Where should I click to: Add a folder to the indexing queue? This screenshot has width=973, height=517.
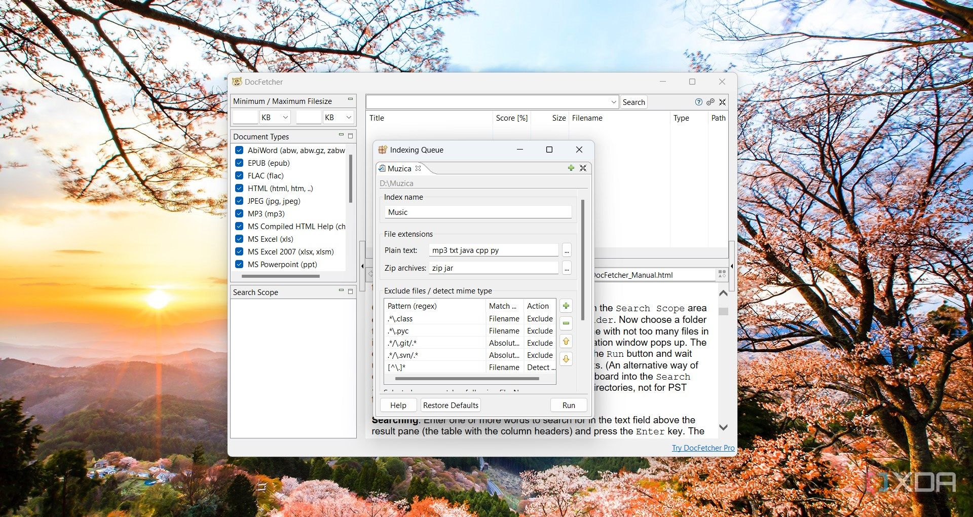tap(571, 168)
